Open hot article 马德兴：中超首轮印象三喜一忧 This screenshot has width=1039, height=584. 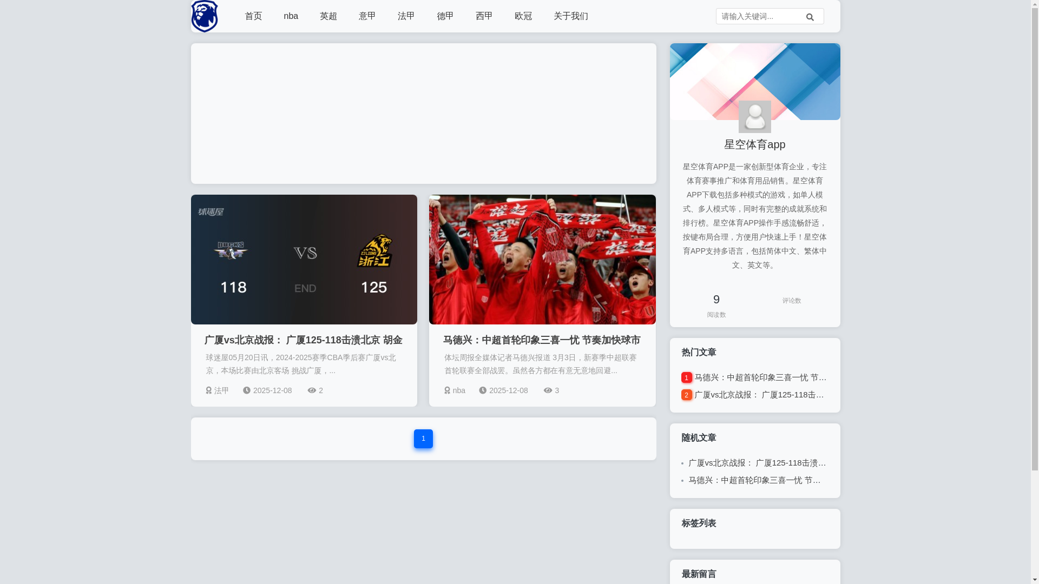(x=760, y=377)
